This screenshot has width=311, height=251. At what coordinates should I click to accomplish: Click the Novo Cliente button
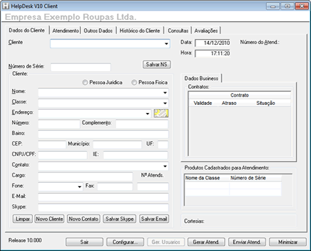pos(50,219)
